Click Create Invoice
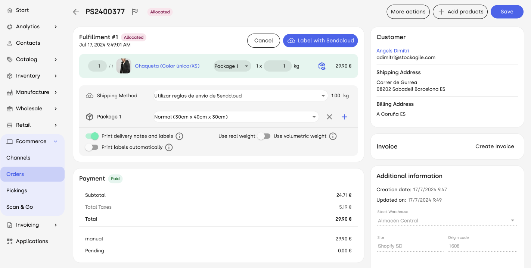Image resolution: width=531 pixels, height=268 pixels. (x=495, y=146)
